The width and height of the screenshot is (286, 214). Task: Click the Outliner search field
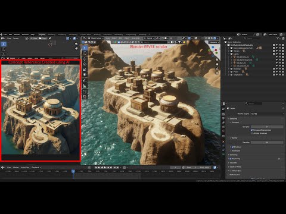(x=253, y=38)
